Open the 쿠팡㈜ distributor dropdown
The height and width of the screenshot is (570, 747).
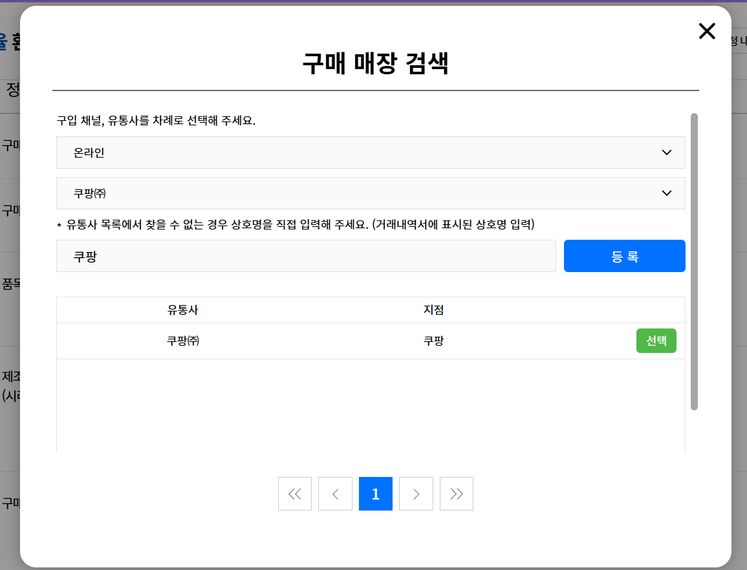point(371,193)
